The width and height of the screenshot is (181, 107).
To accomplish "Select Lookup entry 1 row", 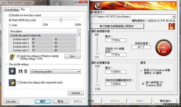I will [x=43, y=43].
